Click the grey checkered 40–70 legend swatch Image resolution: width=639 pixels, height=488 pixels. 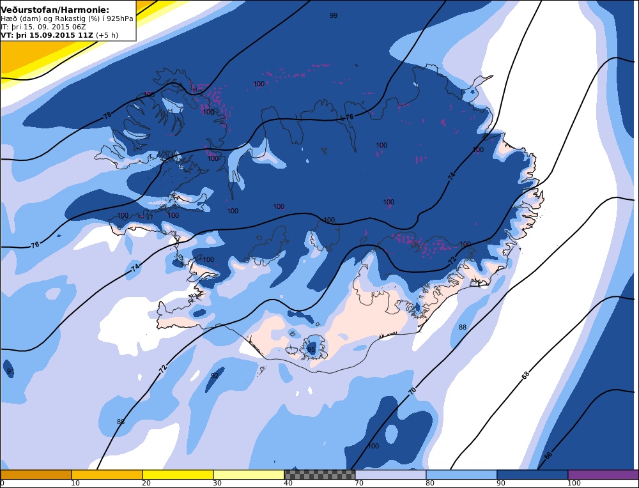(319, 475)
